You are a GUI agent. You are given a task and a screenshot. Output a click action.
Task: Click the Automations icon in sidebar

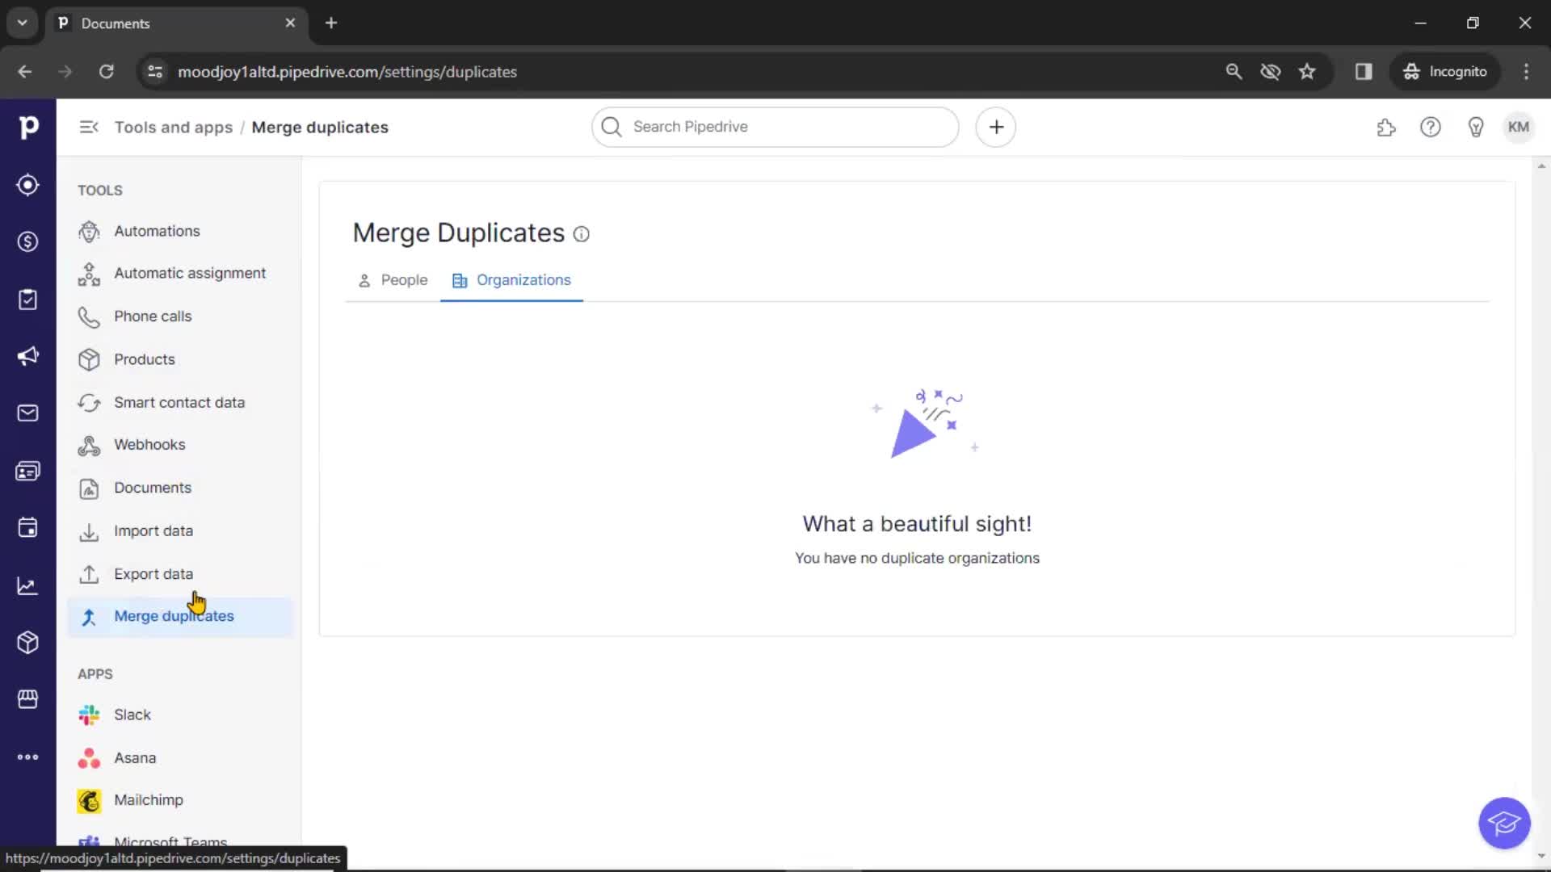click(x=88, y=232)
